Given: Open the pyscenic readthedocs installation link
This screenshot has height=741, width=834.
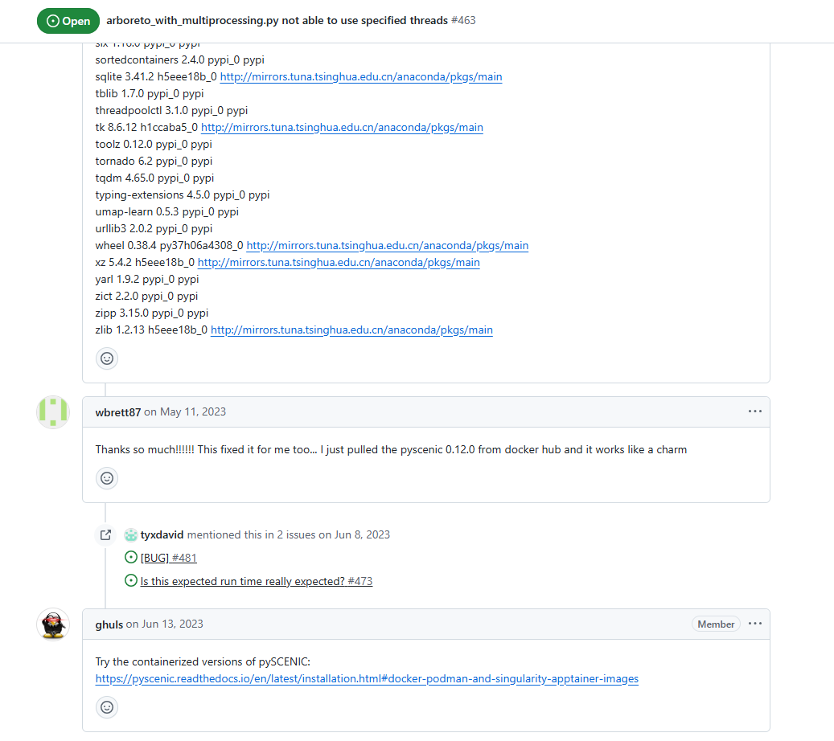Looking at the screenshot, I should tap(367, 679).
